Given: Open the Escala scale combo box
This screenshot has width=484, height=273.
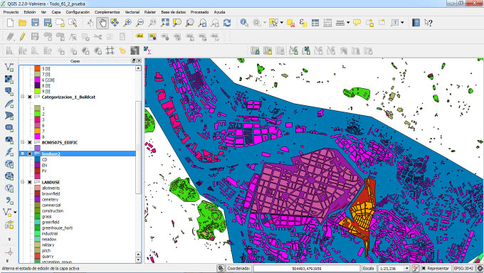Looking at the screenshot, I should (394, 268).
